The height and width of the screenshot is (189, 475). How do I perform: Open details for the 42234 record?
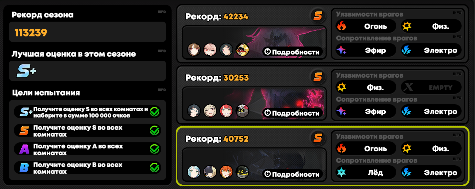(x=292, y=52)
